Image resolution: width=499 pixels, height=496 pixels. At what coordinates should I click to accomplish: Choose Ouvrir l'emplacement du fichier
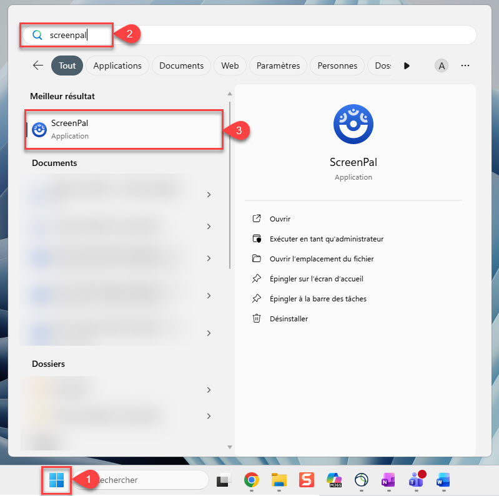(322, 259)
